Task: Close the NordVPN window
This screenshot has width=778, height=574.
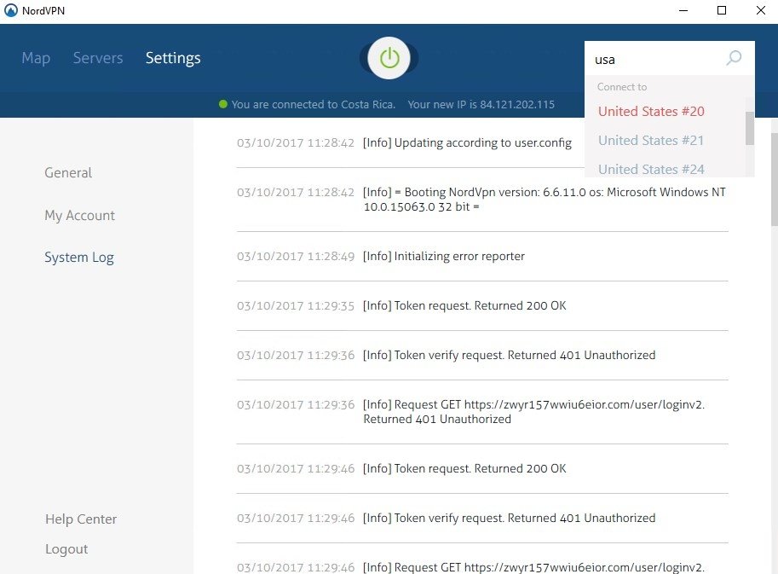Action: [x=760, y=10]
